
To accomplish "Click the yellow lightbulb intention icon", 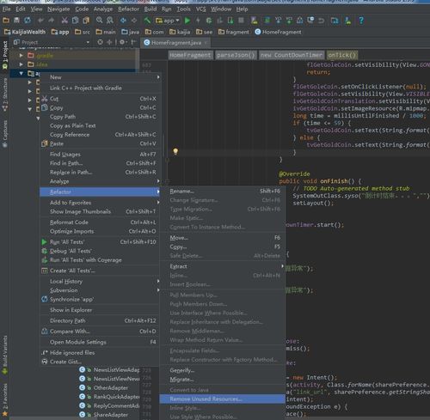I will click(x=175, y=151).
